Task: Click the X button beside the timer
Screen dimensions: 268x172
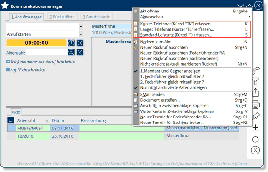Action: click(80, 43)
